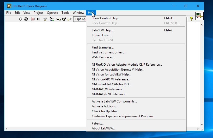Click Check for Updates
Viewport: 213px width, 138px height.
(136, 111)
